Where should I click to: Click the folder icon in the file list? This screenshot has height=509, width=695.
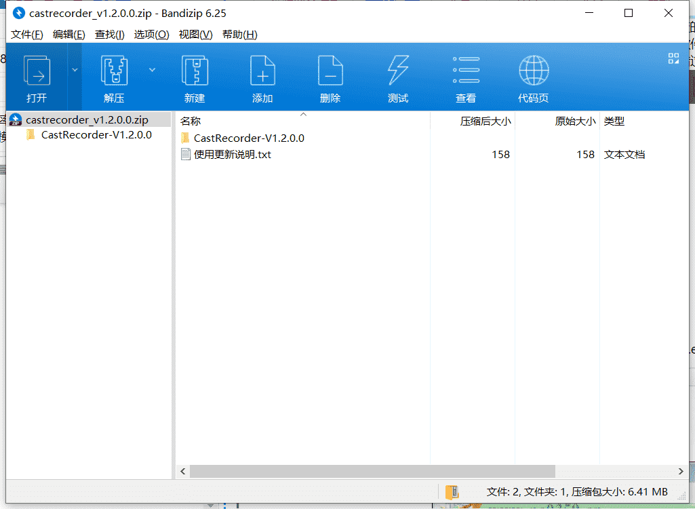coord(185,138)
